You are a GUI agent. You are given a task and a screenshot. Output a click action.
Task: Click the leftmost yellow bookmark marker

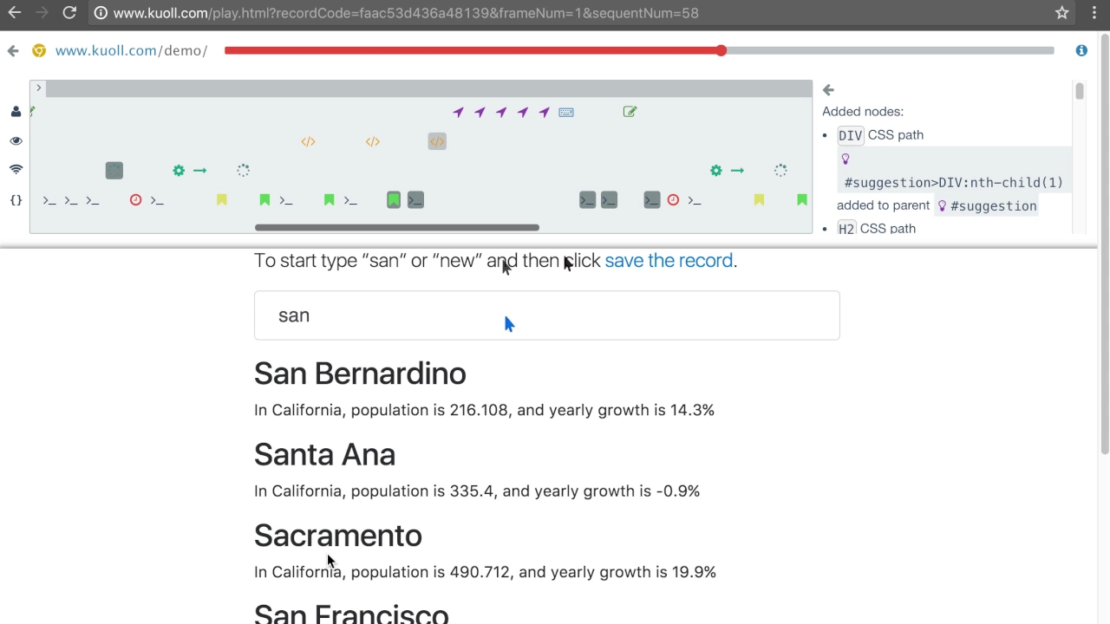(x=222, y=200)
